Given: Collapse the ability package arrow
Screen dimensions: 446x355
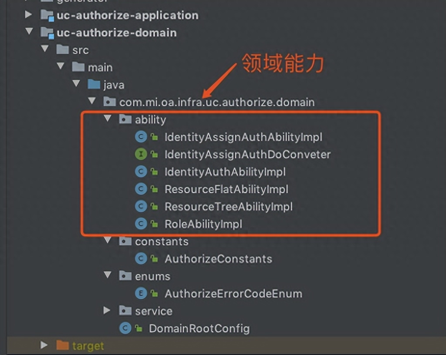Looking at the screenshot, I should [107, 119].
